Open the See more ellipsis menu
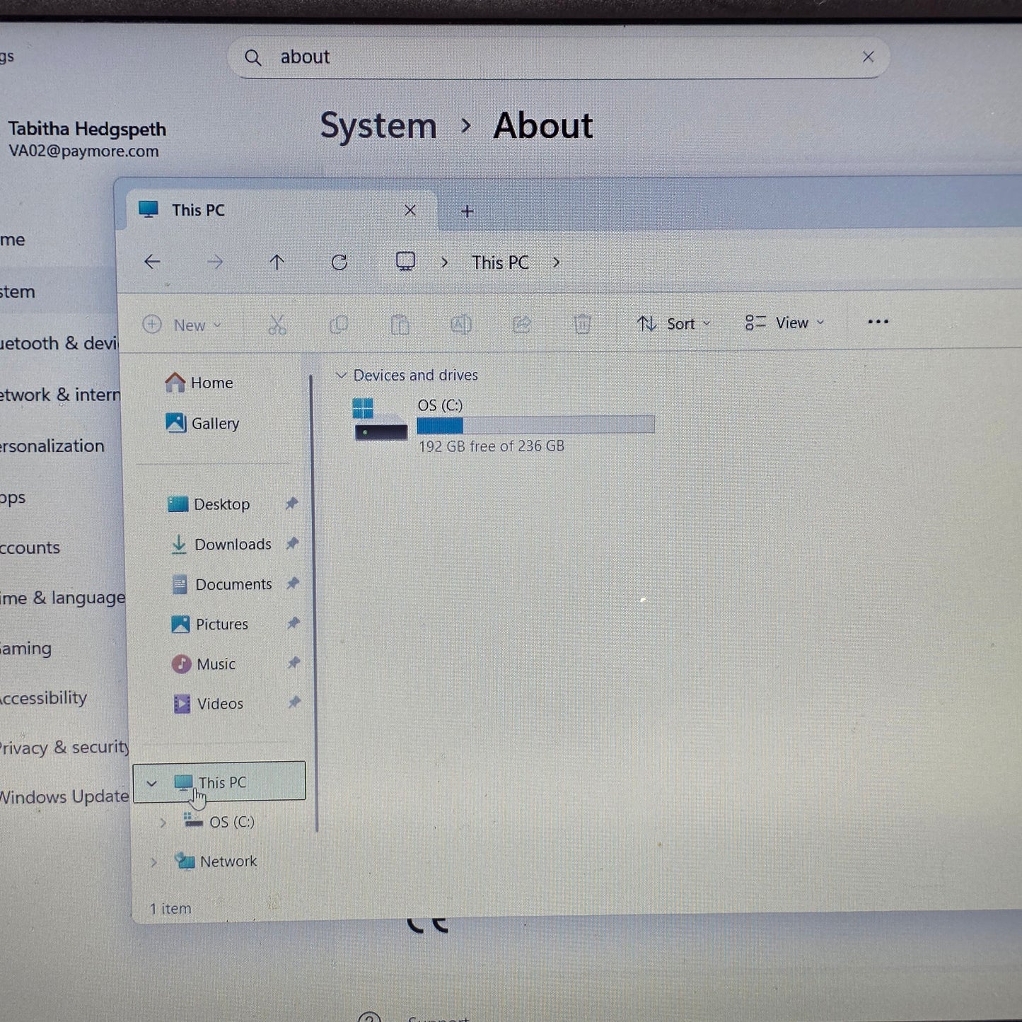1022x1022 pixels. coord(878,322)
